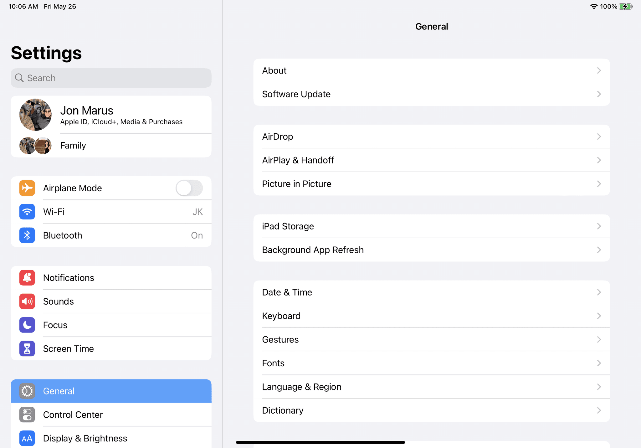Open Control Center settings
Image resolution: width=641 pixels, height=448 pixels.
point(111,415)
